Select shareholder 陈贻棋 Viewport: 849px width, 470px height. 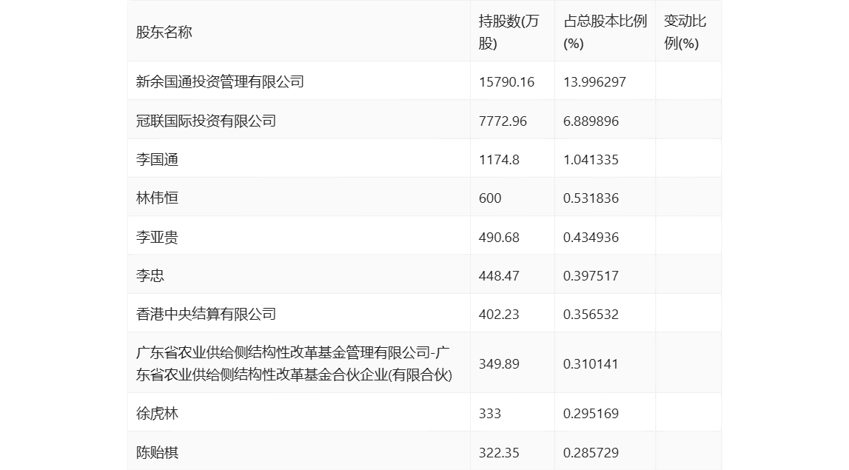(157, 453)
